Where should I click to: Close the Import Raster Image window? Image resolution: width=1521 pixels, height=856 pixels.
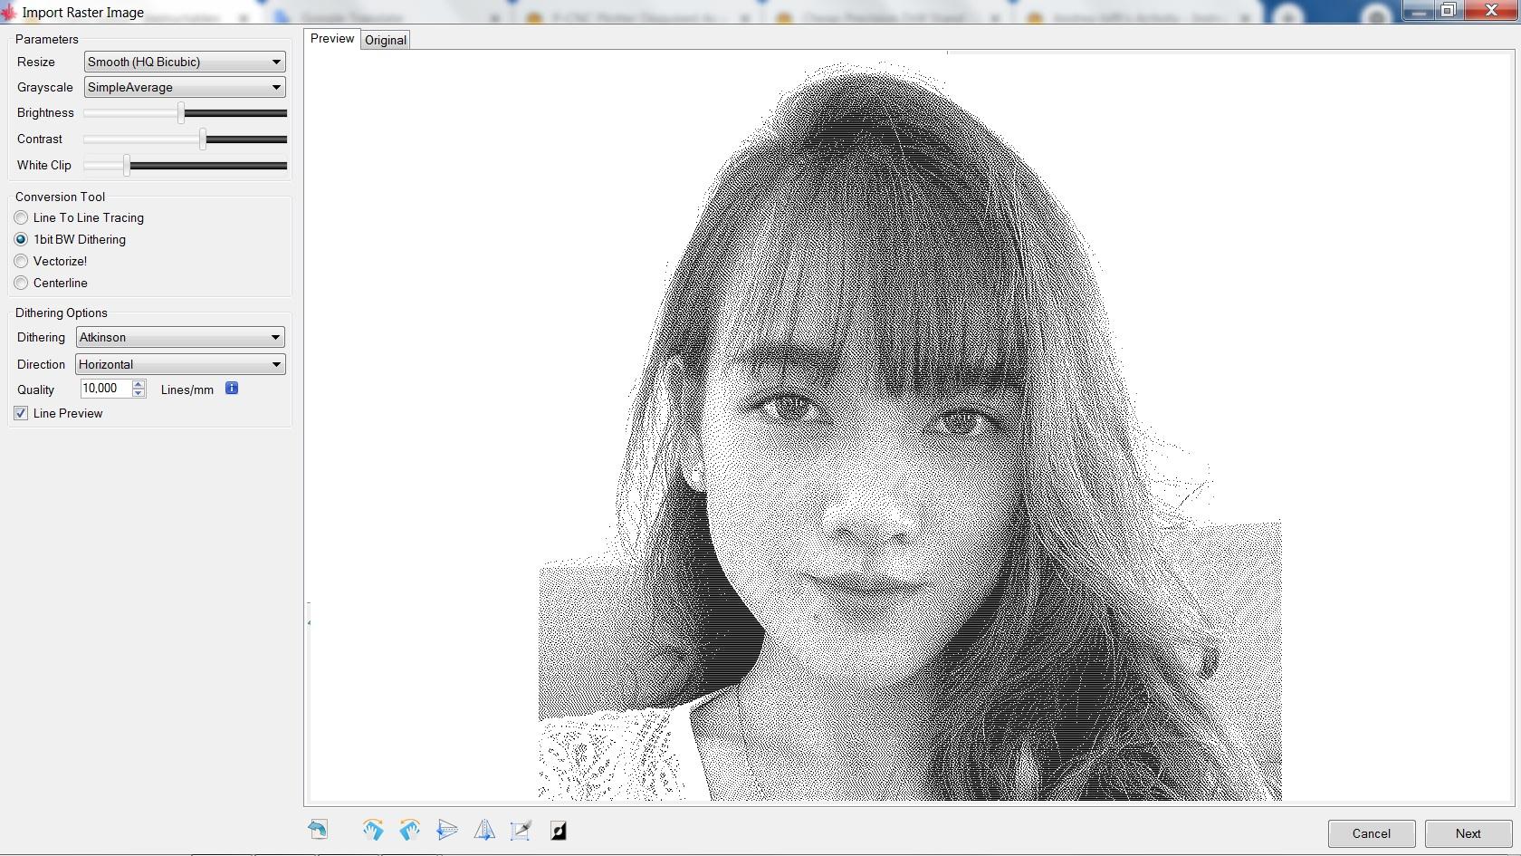pyautogui.click(x=1491, y=10)
